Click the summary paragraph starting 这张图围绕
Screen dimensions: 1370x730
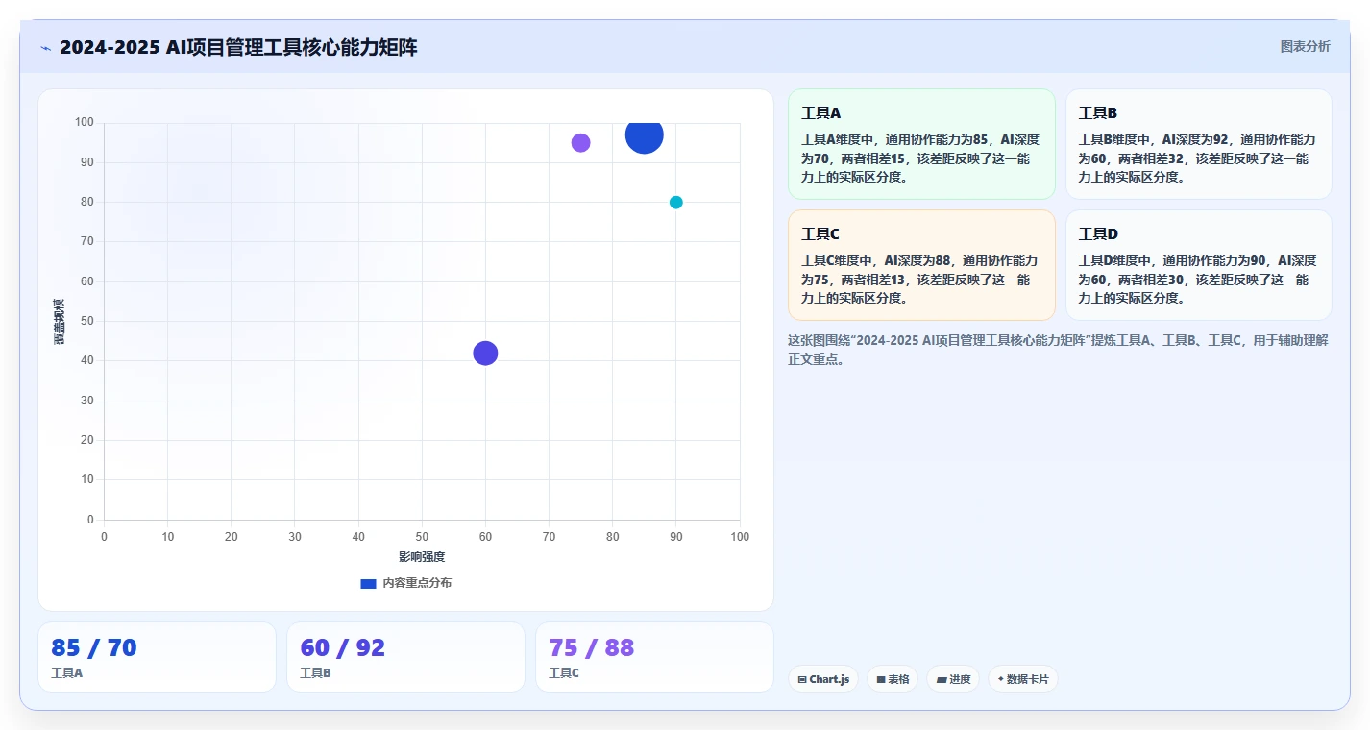(x=1059, y=350)
